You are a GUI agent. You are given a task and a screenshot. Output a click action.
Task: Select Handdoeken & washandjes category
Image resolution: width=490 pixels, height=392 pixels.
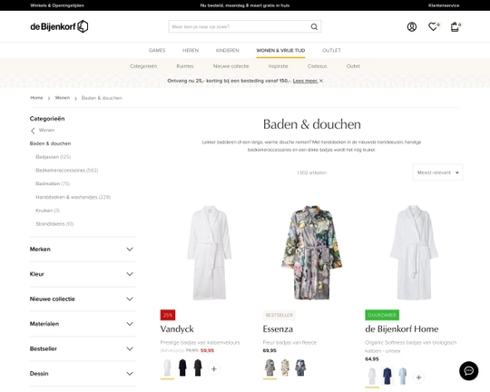(73, 197)
